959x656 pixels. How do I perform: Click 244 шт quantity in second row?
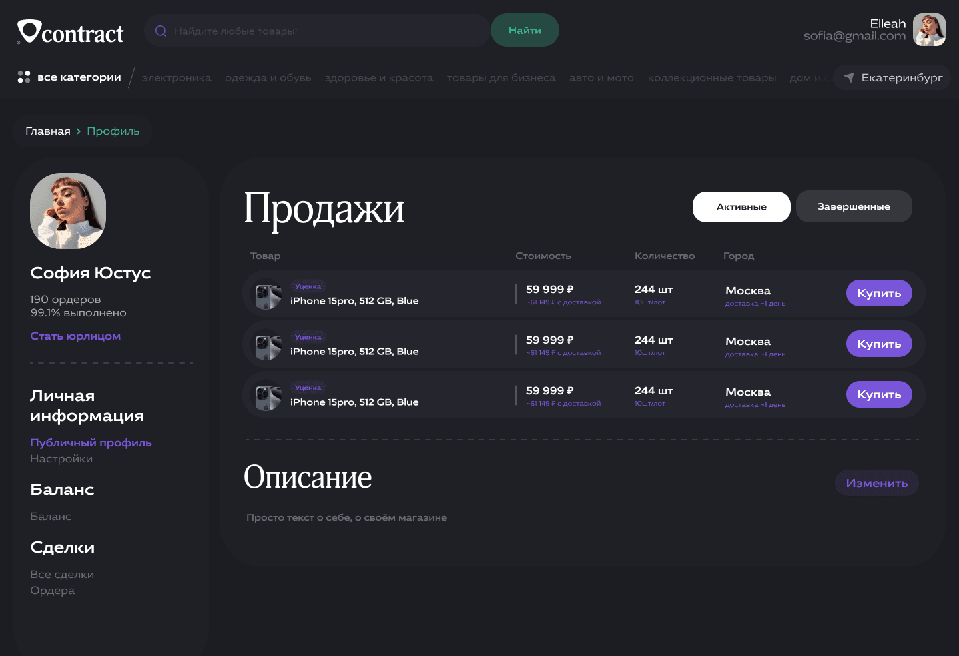coord(654,340)
